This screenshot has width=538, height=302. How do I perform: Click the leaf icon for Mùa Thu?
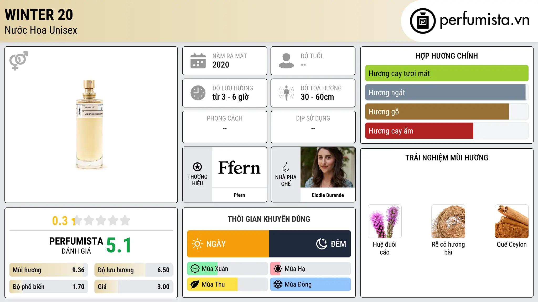[x=195, y=284]
